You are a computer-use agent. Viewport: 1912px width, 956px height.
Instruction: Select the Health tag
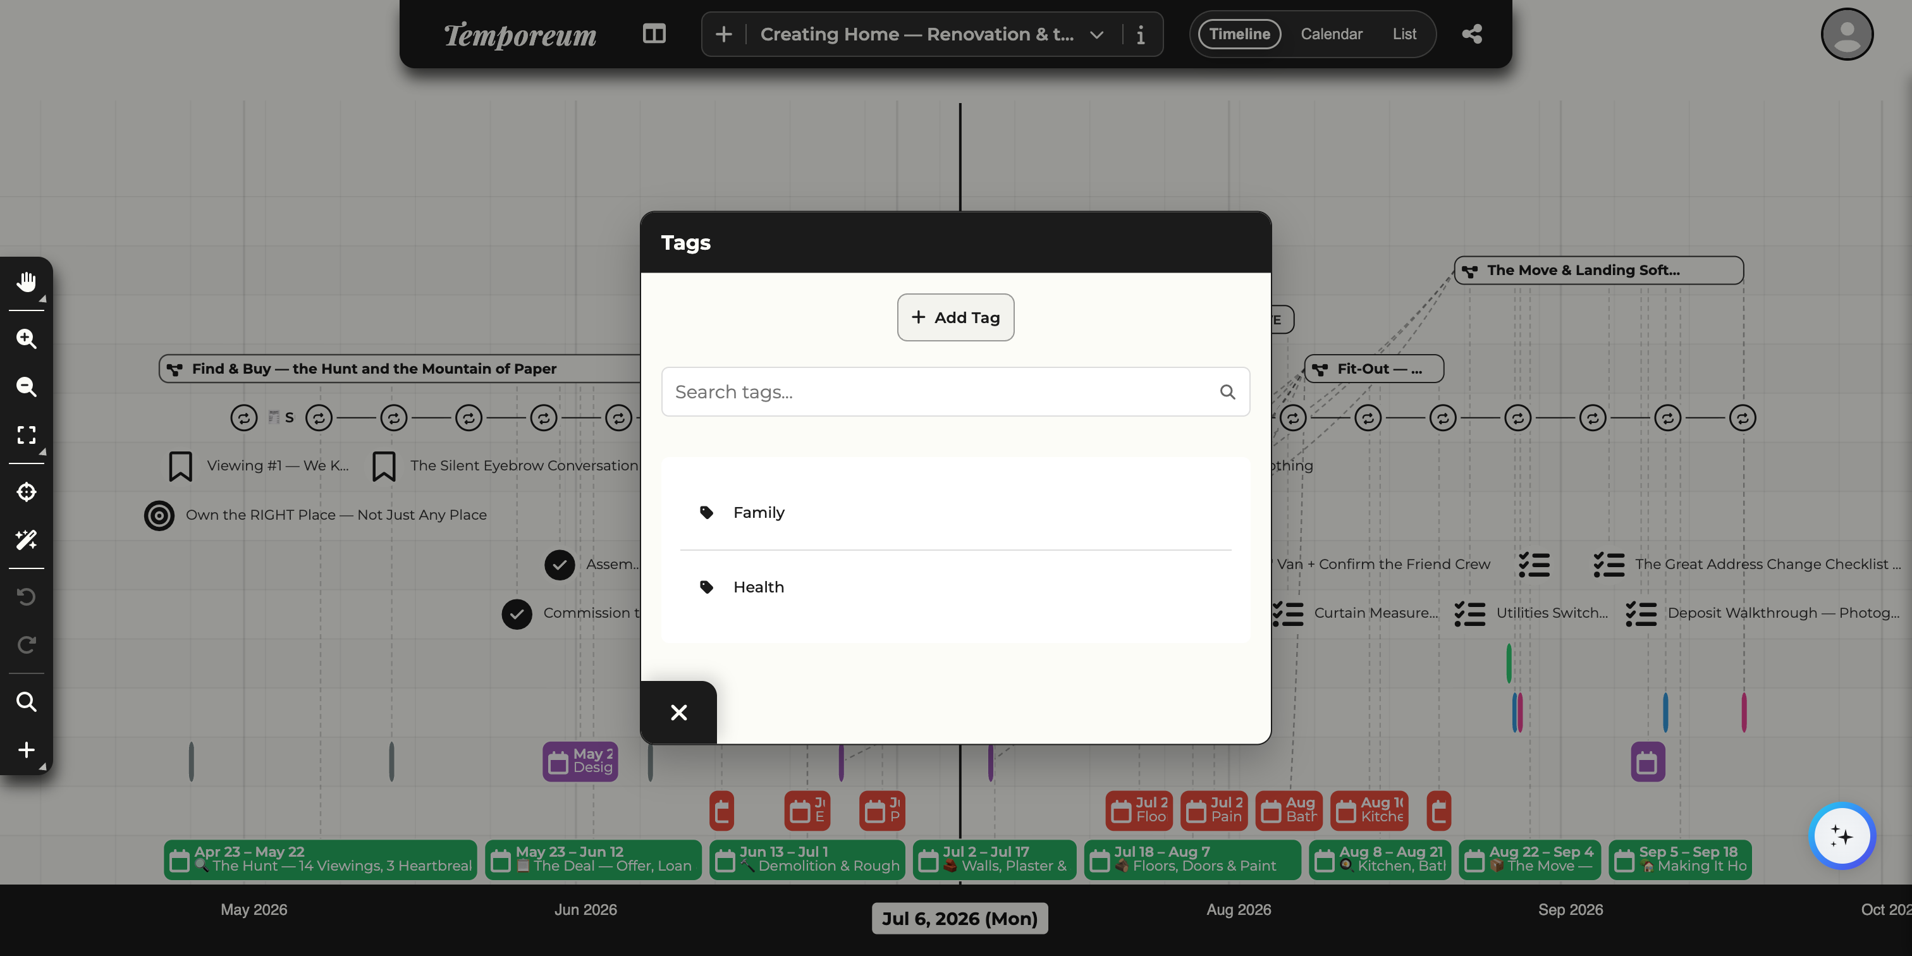pyautogui.click(x=955, y=587)
